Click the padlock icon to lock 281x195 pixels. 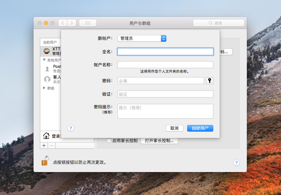click(x=45, y=161)
